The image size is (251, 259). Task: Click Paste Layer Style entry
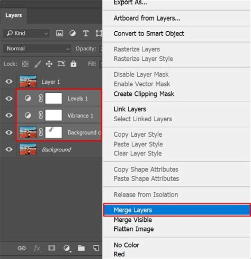pos(138,144)
